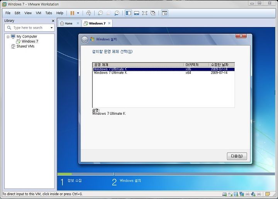
Task: Click the 설치할 운영 체제 선택(S) label
Action: click(112, 52)
